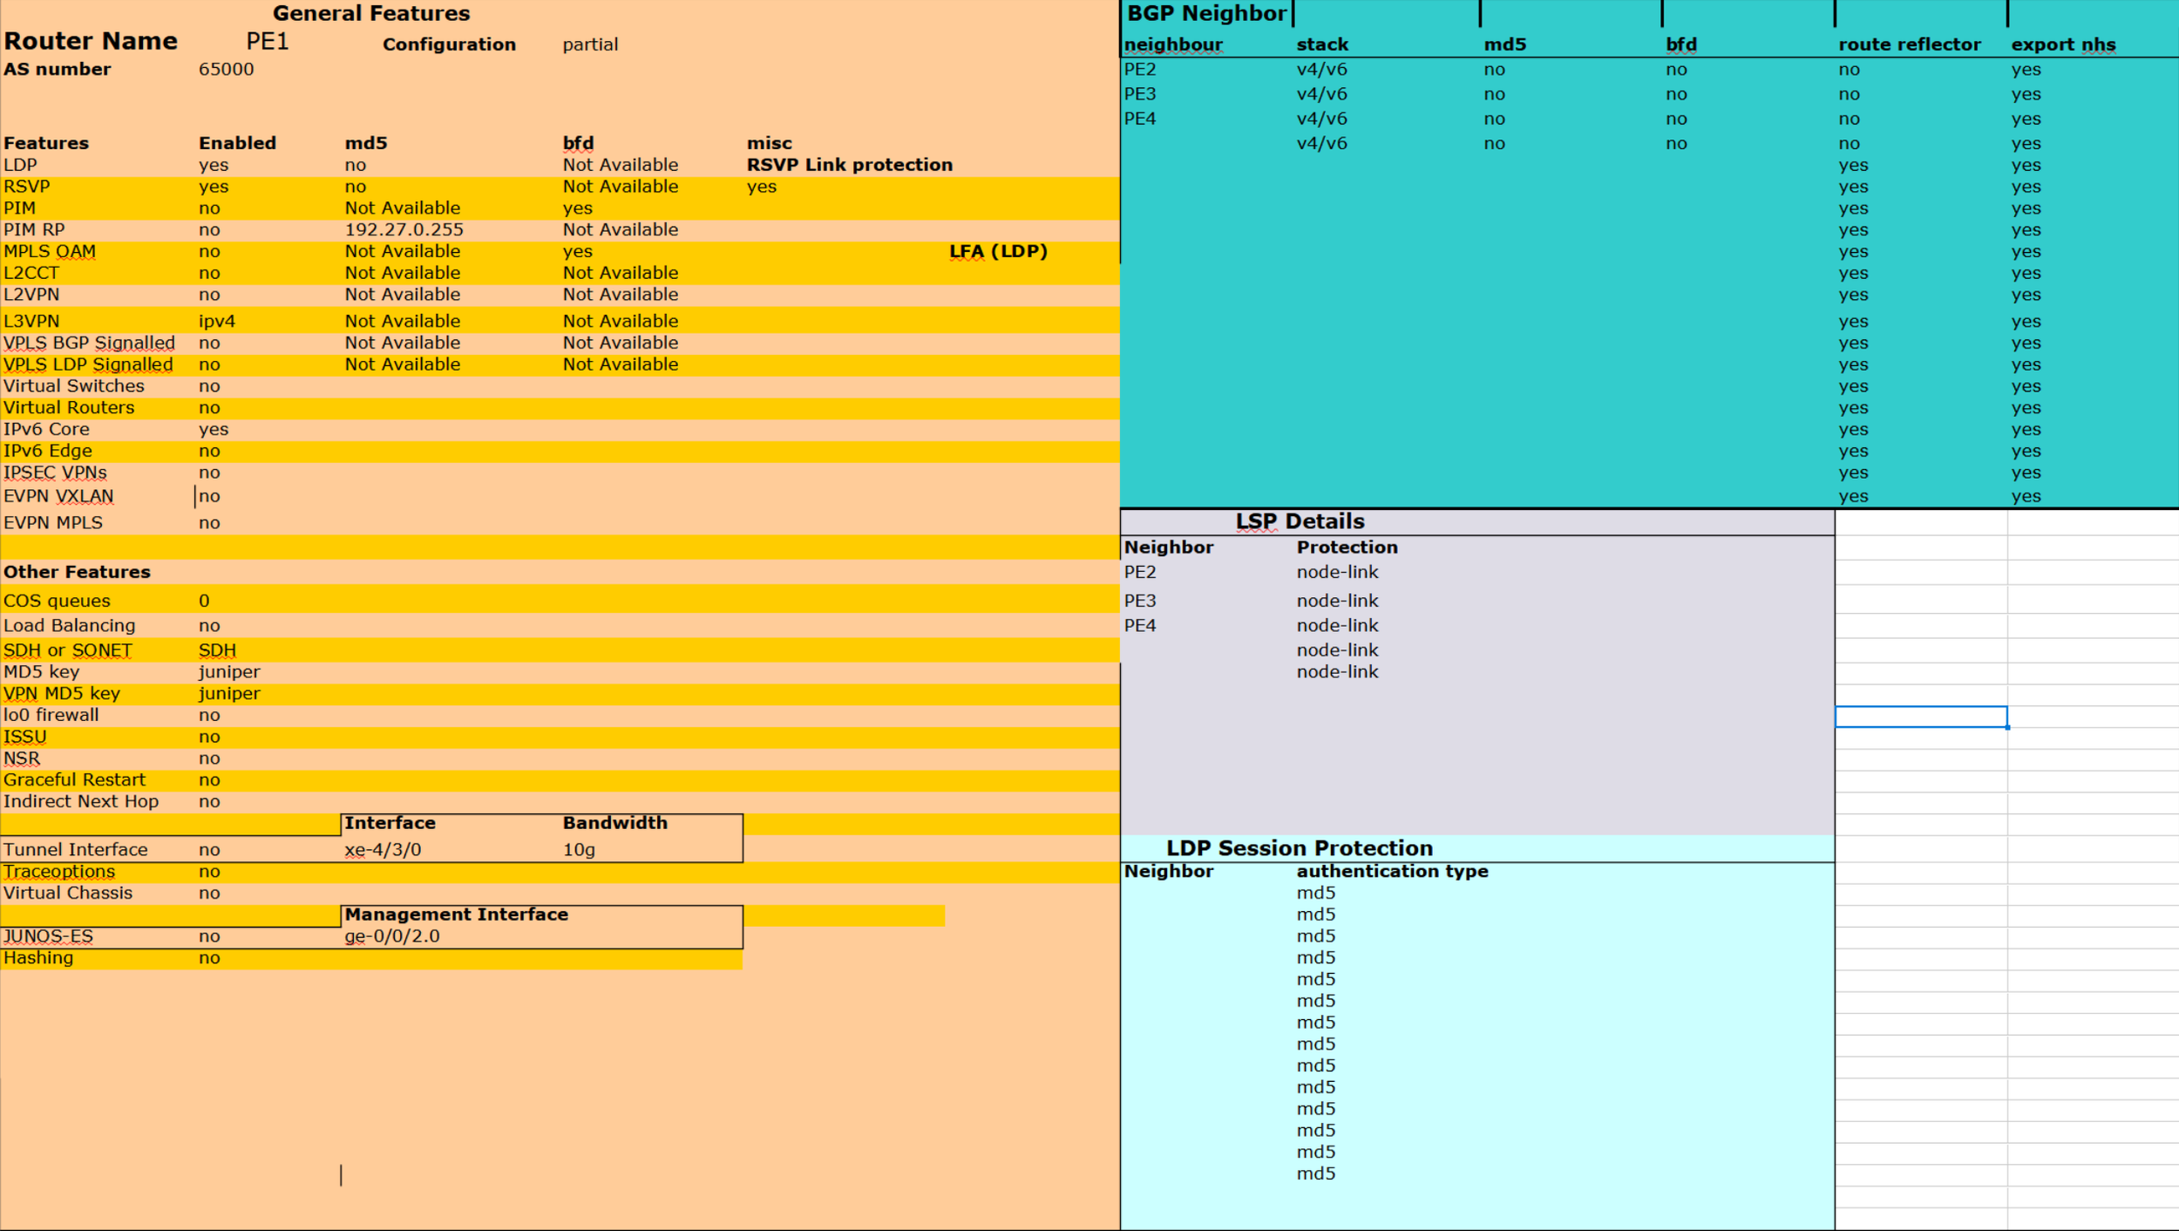2179x1231 pixels.
Task: Select the 'LSP Details' section title
Action: pyautogui.click(x=1300, y=521)
